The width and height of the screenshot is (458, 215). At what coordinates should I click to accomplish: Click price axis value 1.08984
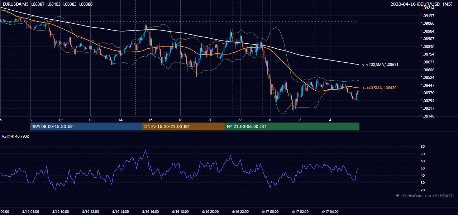pos(427,31)
